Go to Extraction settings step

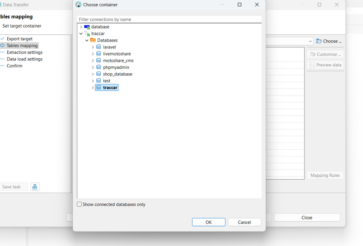[25, 52]
